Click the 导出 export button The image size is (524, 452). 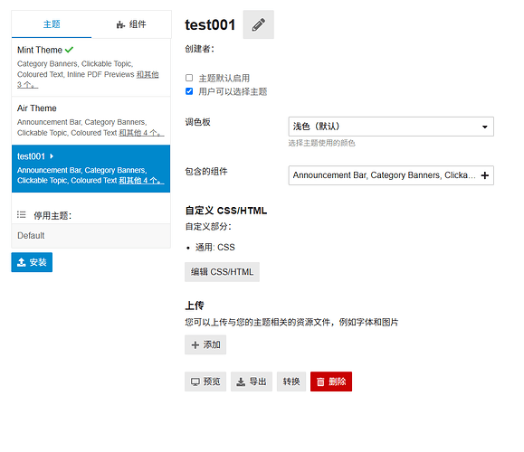252,381
